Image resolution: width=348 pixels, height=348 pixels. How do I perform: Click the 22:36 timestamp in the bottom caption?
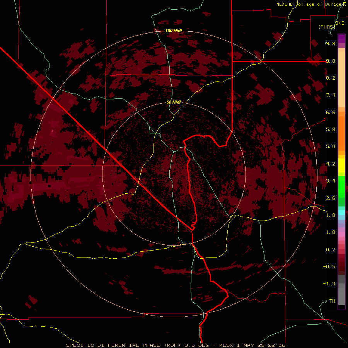pos(276,345)
